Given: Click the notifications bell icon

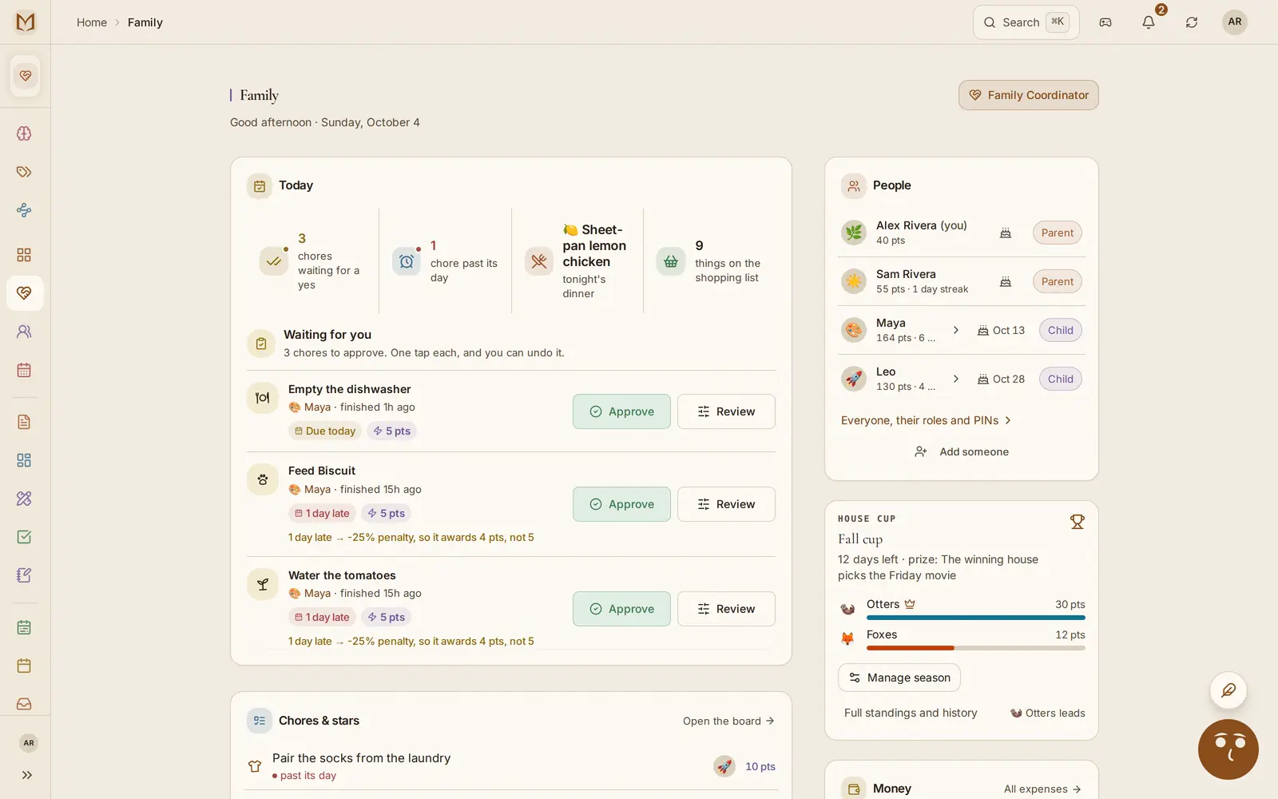Looking at the screenshot, I should click(x=1149, y=22).
